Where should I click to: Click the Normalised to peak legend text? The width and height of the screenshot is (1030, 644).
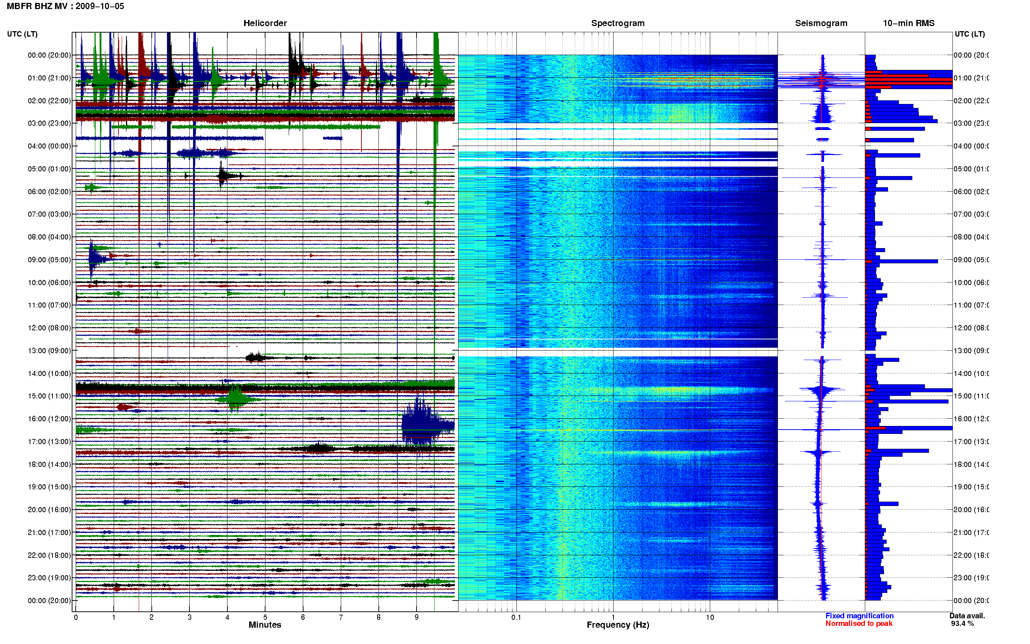coord(859,624)
